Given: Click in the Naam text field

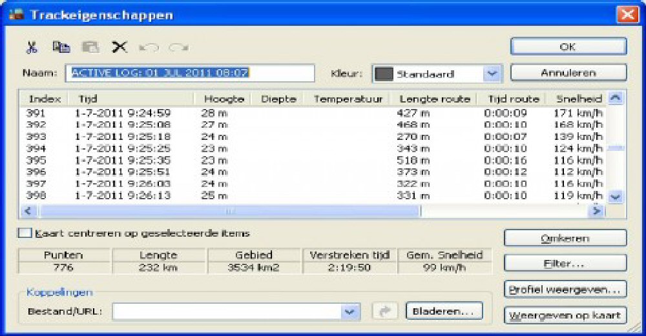Looking at the screenshot, I should [x=189, y=73].
